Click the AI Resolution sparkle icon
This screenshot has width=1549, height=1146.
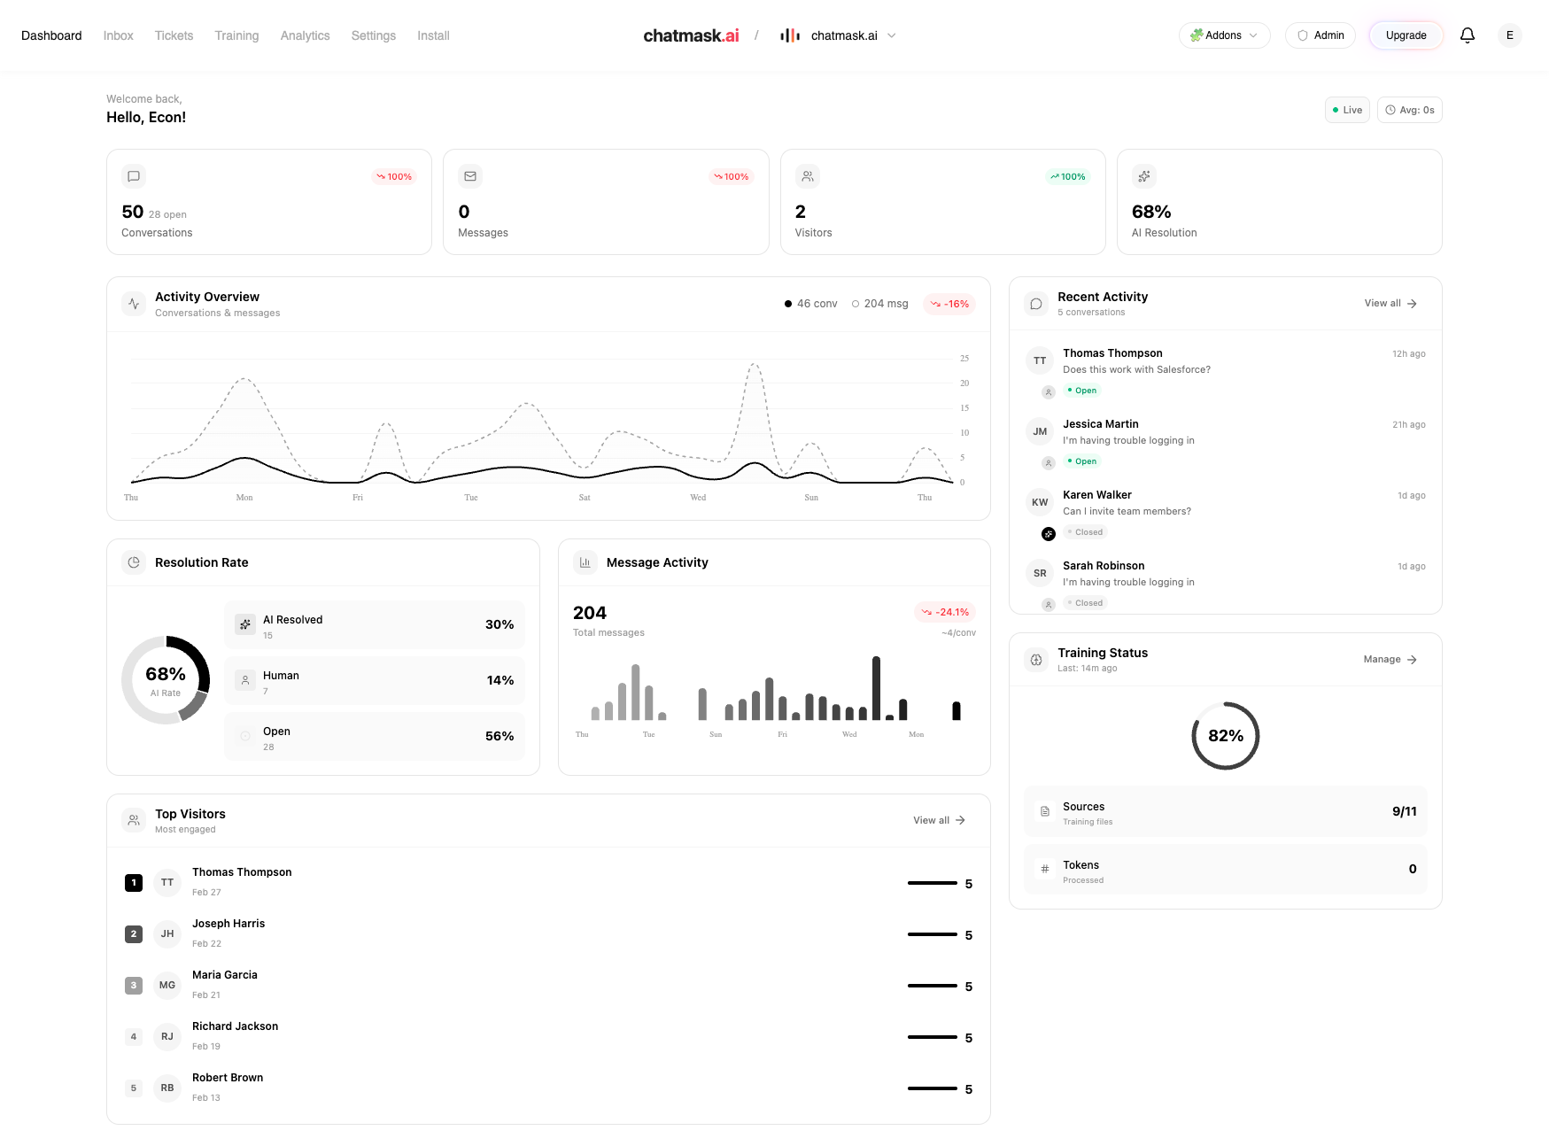pos(1144,176)
